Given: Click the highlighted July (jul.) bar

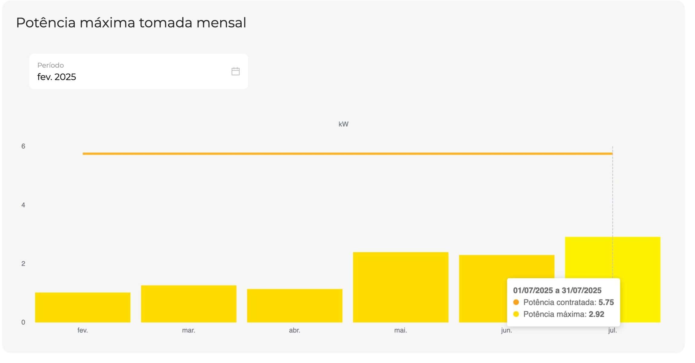Looking at the screenshot, I should (x=638, y=272).
